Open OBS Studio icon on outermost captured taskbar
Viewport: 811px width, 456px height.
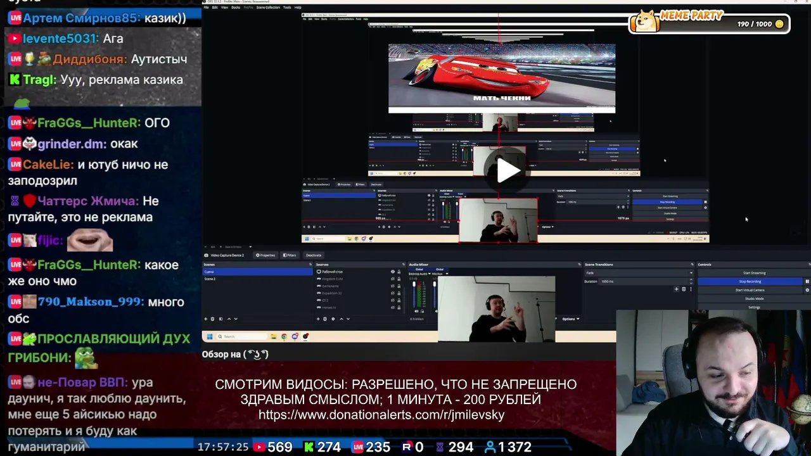(x=305, y=336)
